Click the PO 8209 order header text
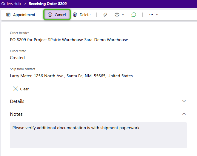This screenshot has height=156, width=197. [x=69, y=40]
